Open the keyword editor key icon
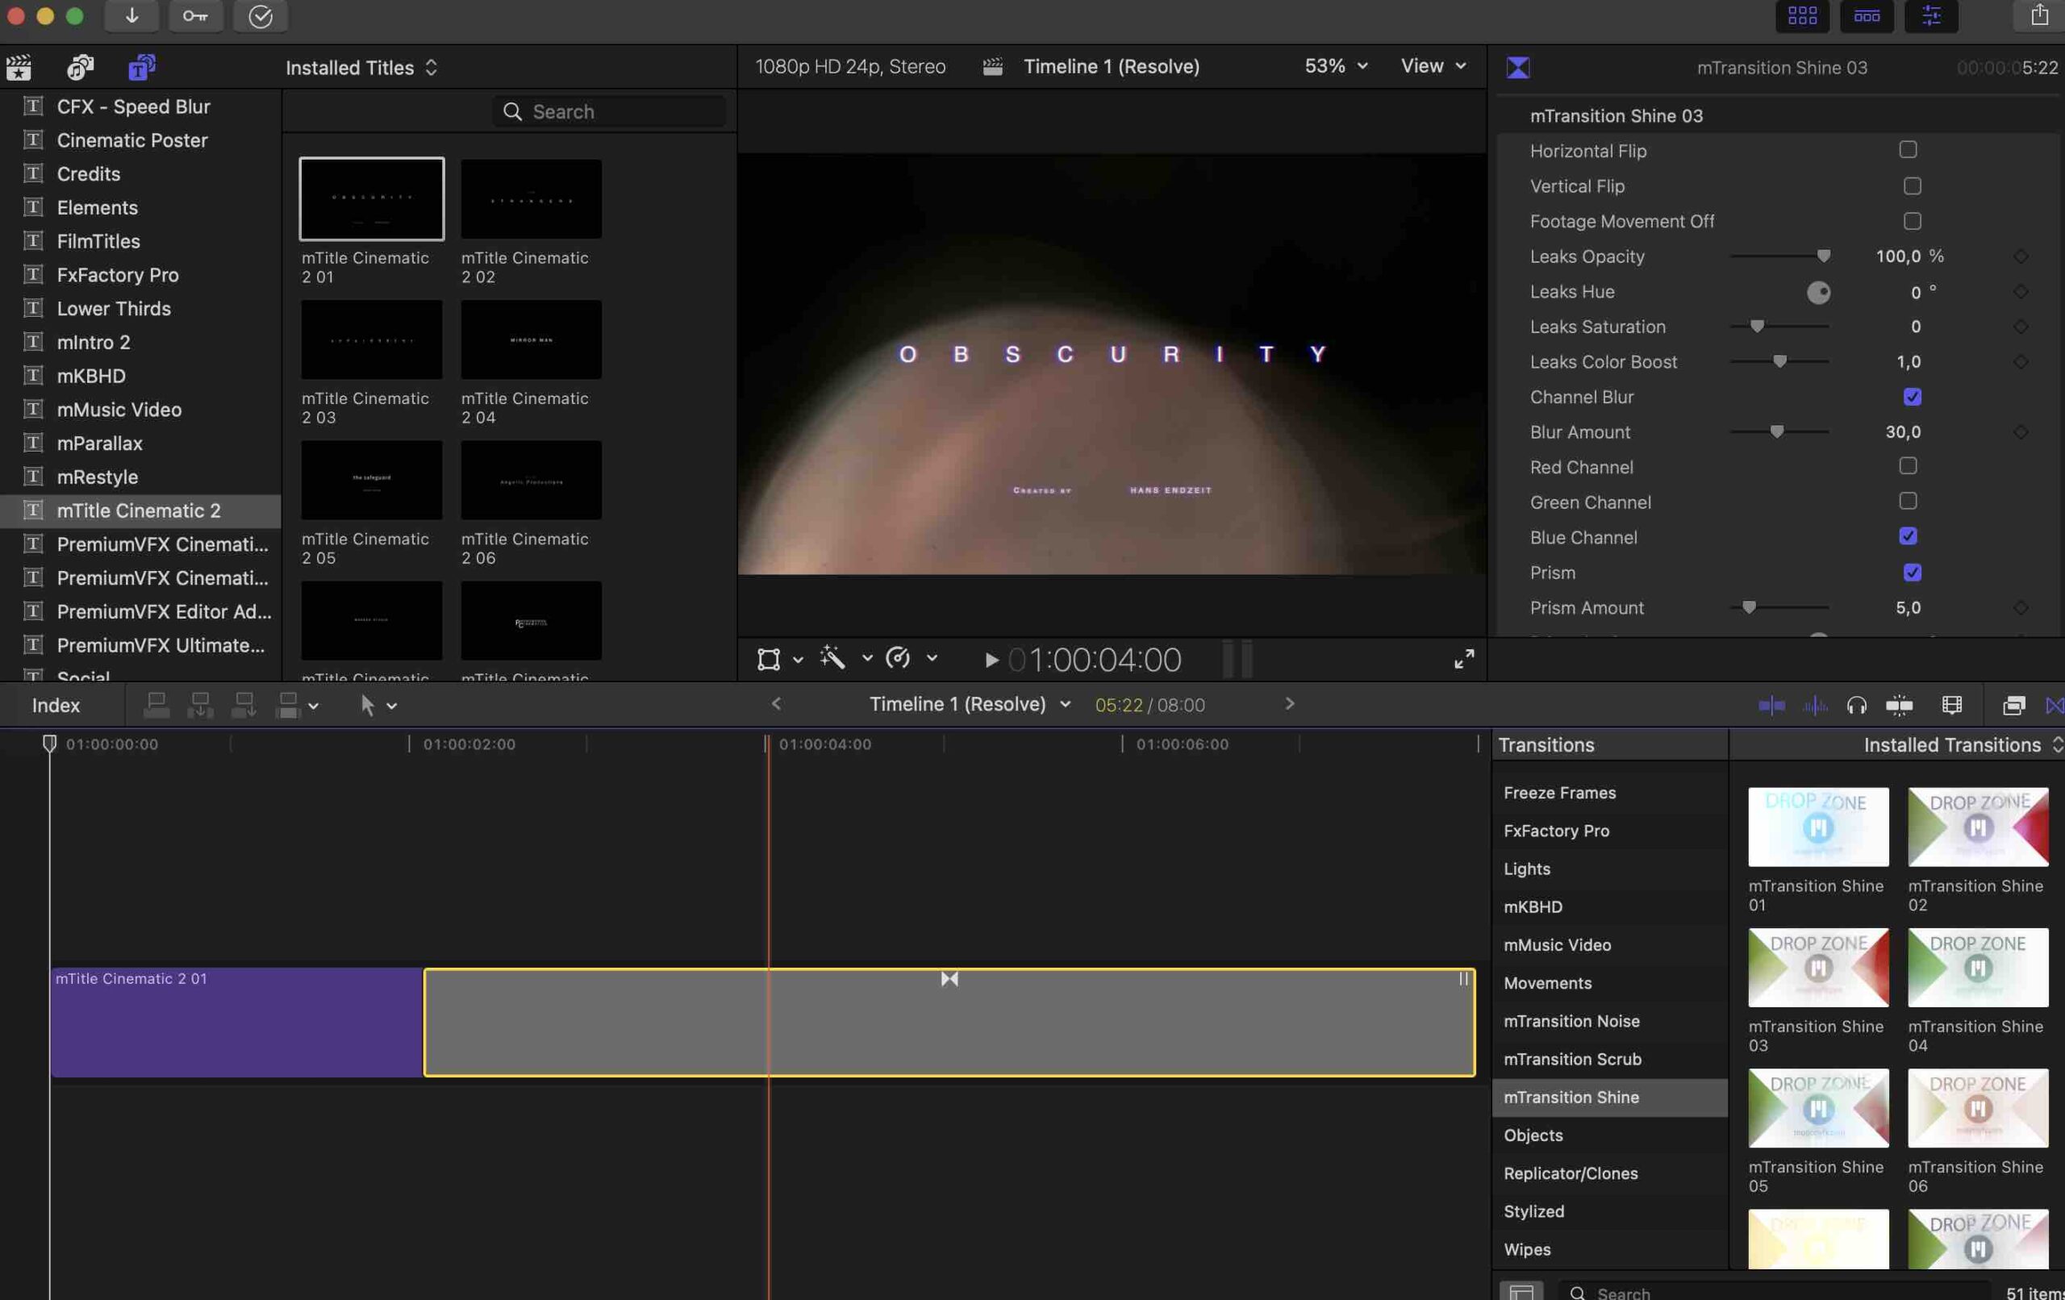 [195, 15]
